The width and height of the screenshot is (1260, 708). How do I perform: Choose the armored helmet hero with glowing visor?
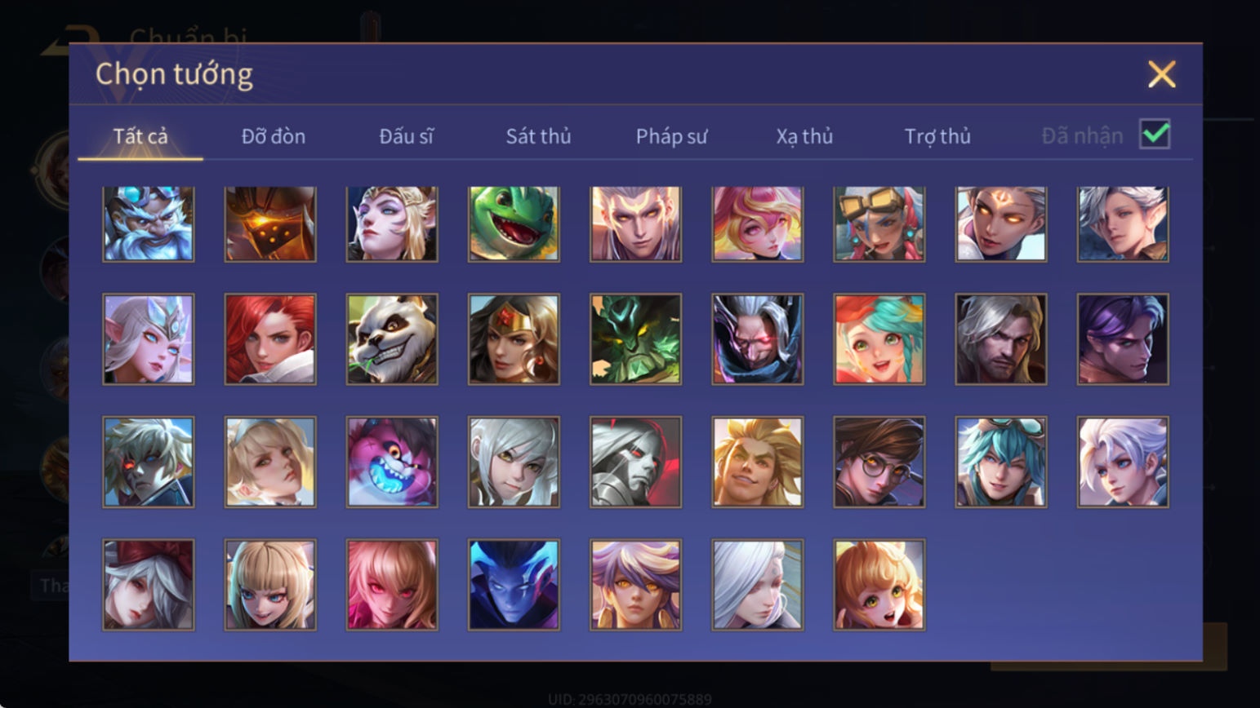pos(270,223)
